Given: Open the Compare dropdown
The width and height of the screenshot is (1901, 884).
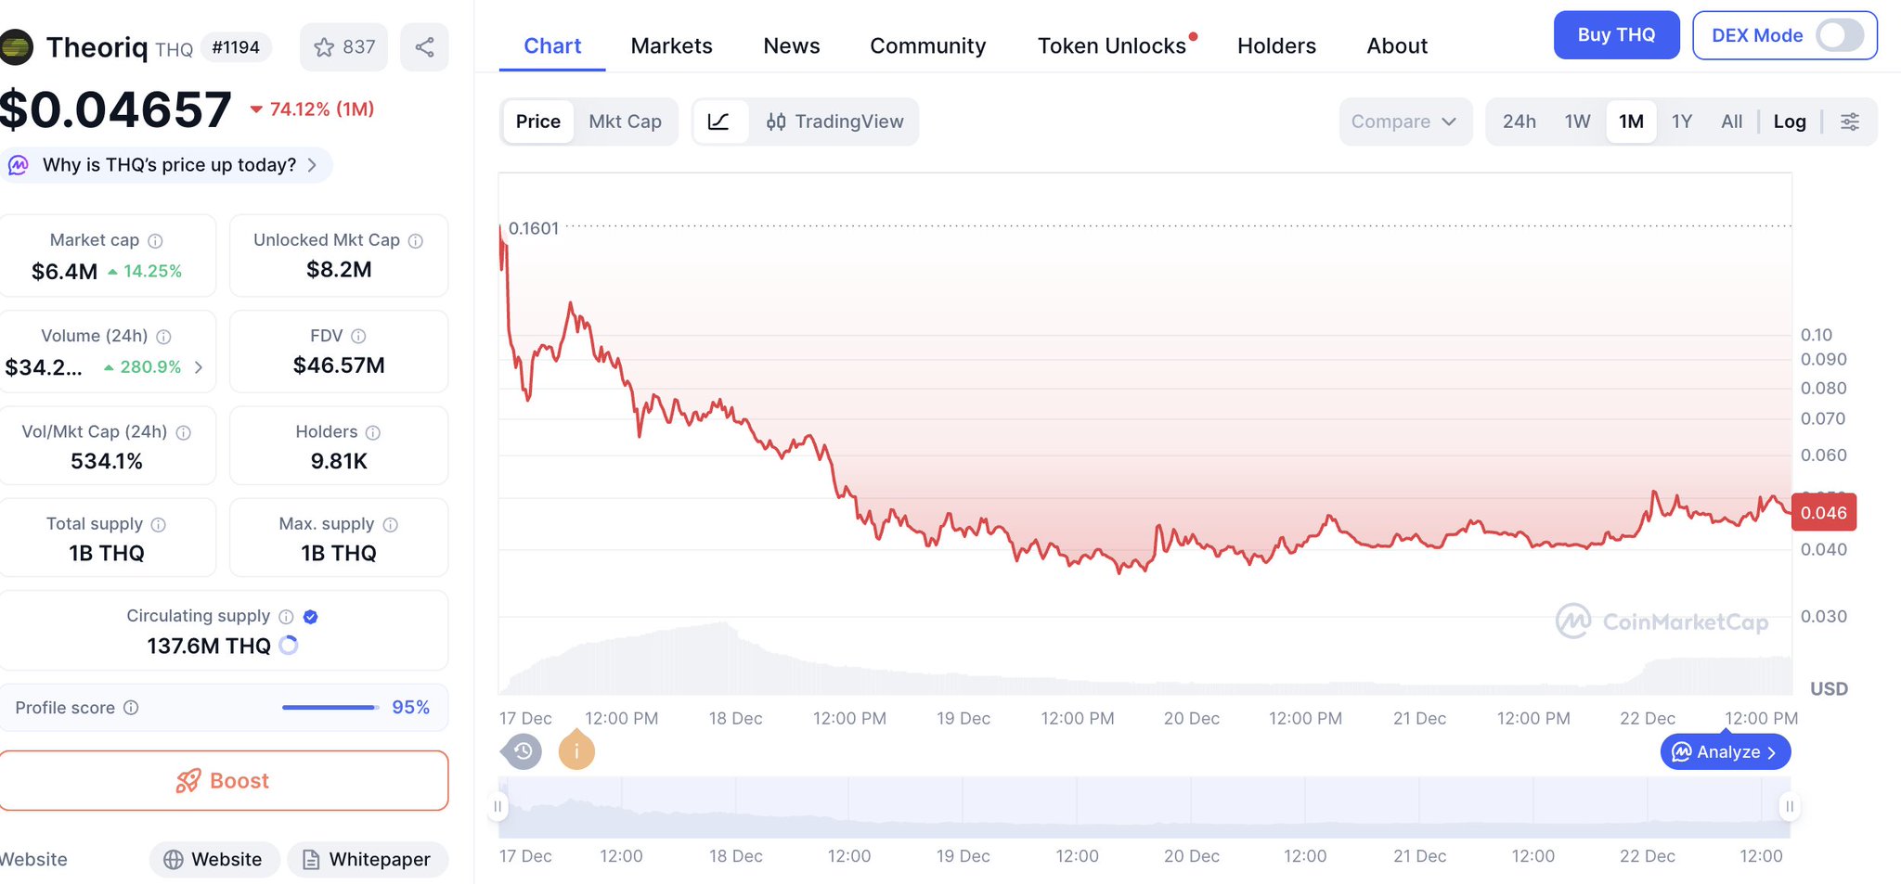Looking at the screenshot, I should coord(1403,122).
